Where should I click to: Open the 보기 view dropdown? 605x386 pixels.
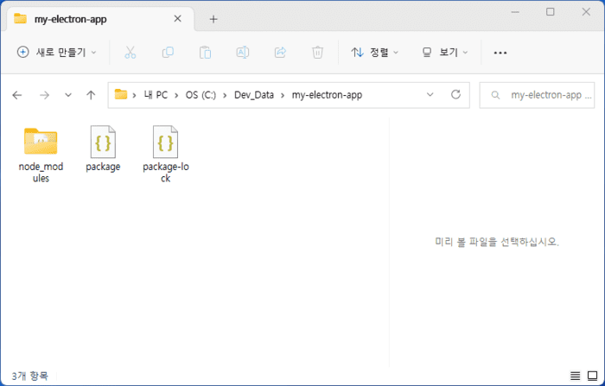(x=445, y=52)
